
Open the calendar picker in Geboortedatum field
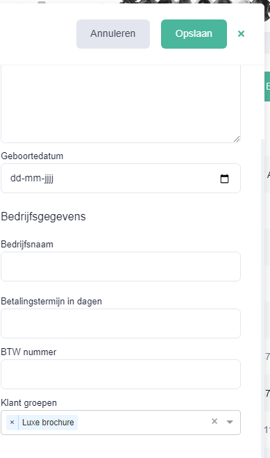pos(224,179)
